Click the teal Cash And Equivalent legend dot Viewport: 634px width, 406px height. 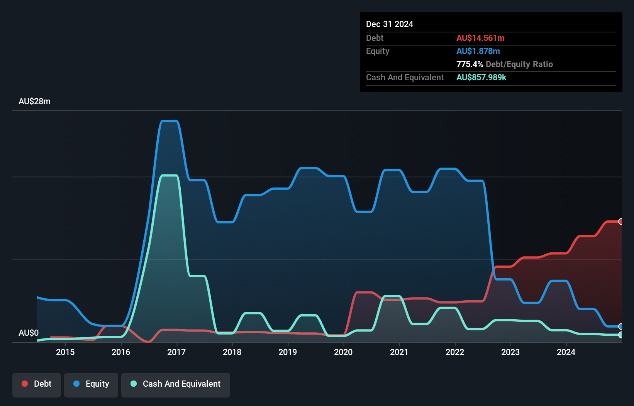coord(133,384)
